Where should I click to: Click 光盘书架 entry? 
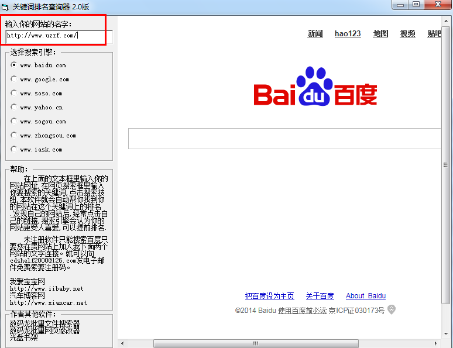(23, 337)
